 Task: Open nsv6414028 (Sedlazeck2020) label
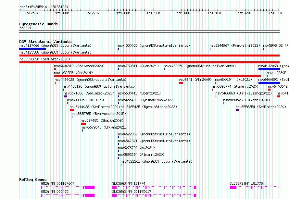point(95,107)
